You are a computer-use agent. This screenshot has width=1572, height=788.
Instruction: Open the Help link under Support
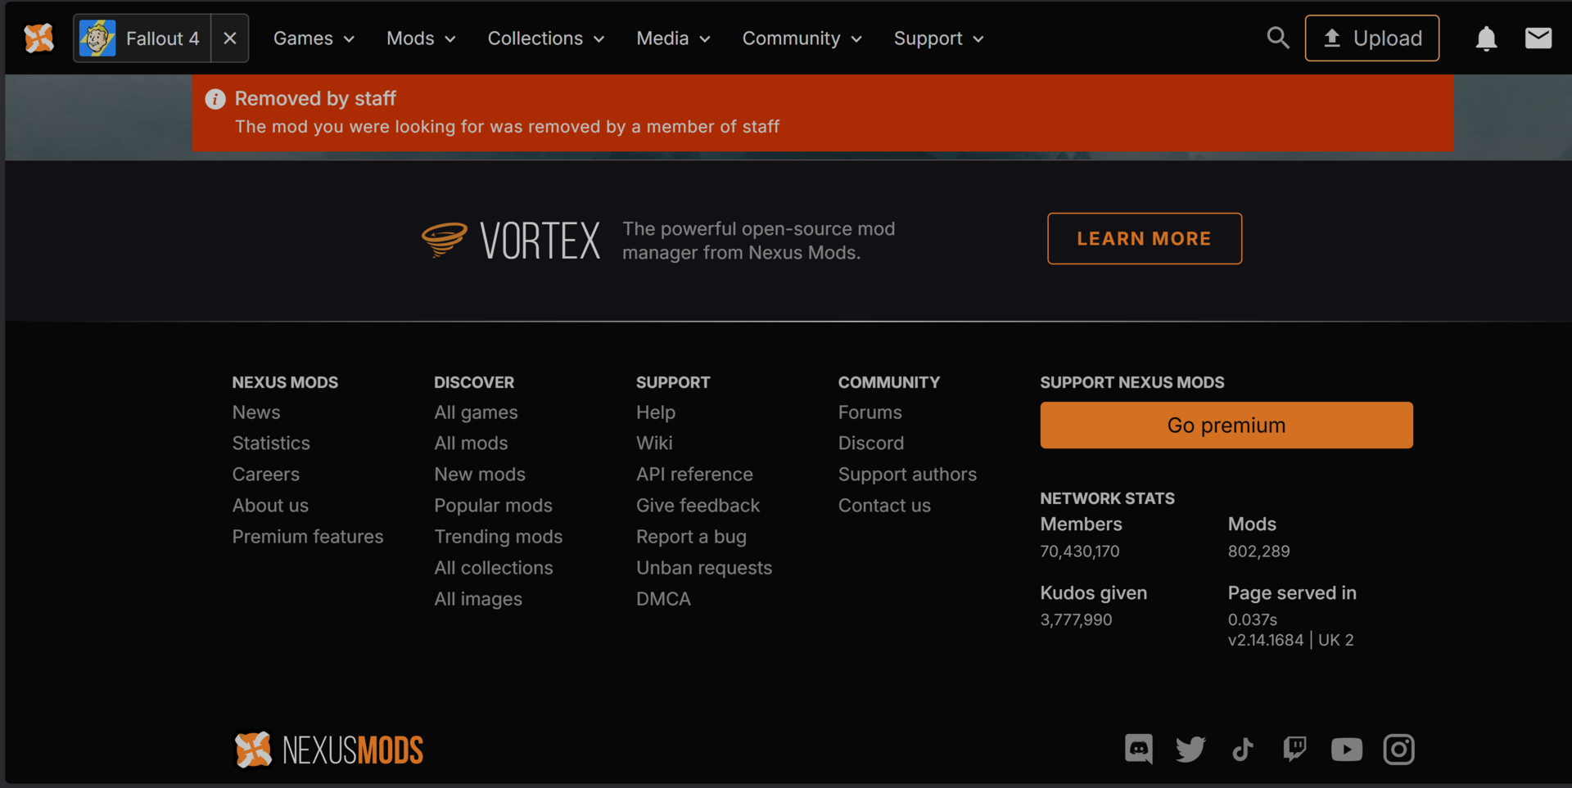(656, 412)
